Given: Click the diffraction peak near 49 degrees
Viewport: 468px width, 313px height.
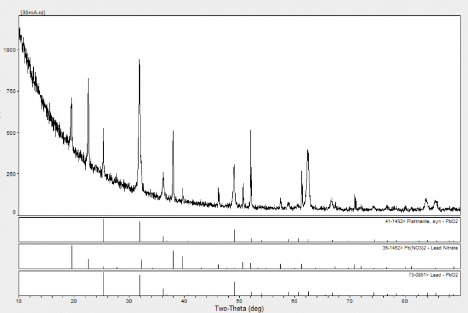Looking at the screenshot, I should coord(234,185).
